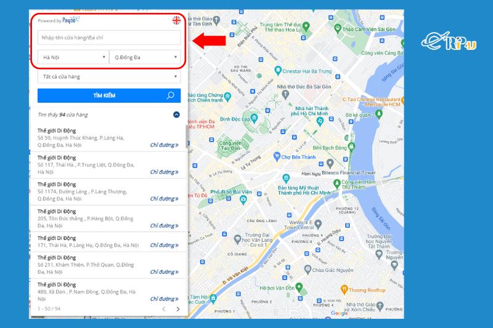Select the Thương Rooftop restaurant marker
The width and height of the screenshot is (493, 328).
coord(343,289)
